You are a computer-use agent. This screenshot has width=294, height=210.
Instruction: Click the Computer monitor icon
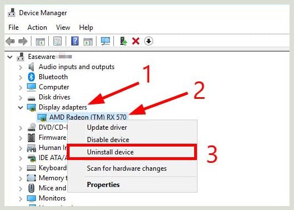tap(31, 87)
